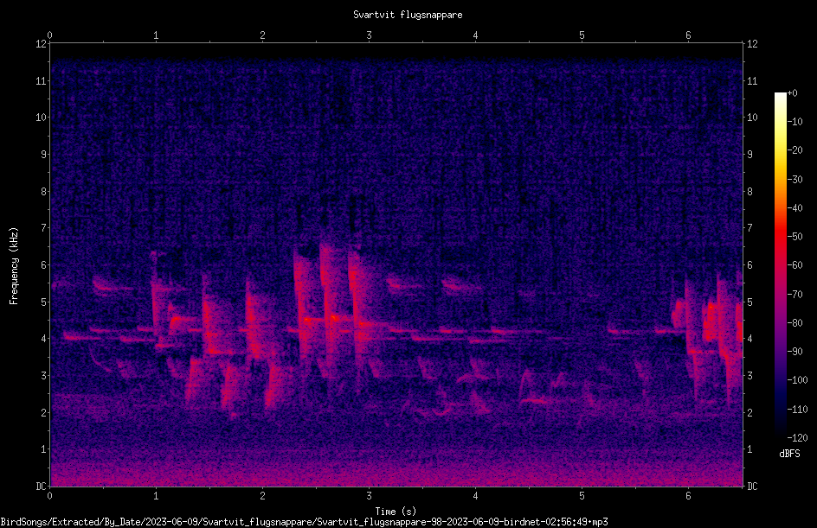Viewport: 817px width, 528px height.
Task: Click the '-50' colorbar label
Action: [794, 237]
